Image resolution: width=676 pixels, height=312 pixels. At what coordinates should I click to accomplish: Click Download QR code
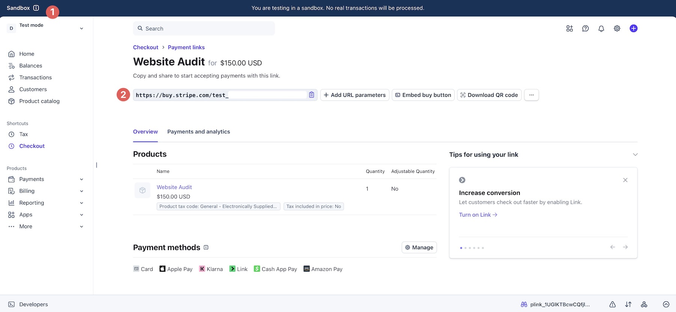click(489, 95)
